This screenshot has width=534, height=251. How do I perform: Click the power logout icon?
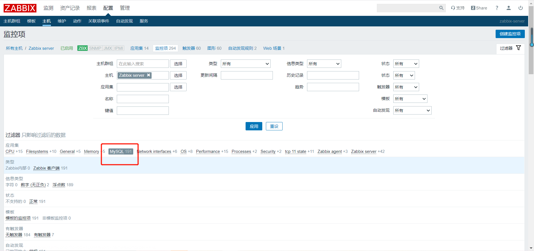521,8
